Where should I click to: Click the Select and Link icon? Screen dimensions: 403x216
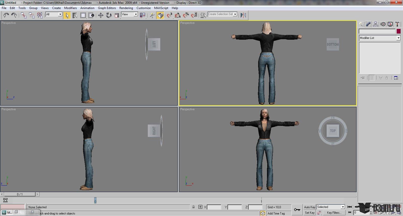(24, 15)
